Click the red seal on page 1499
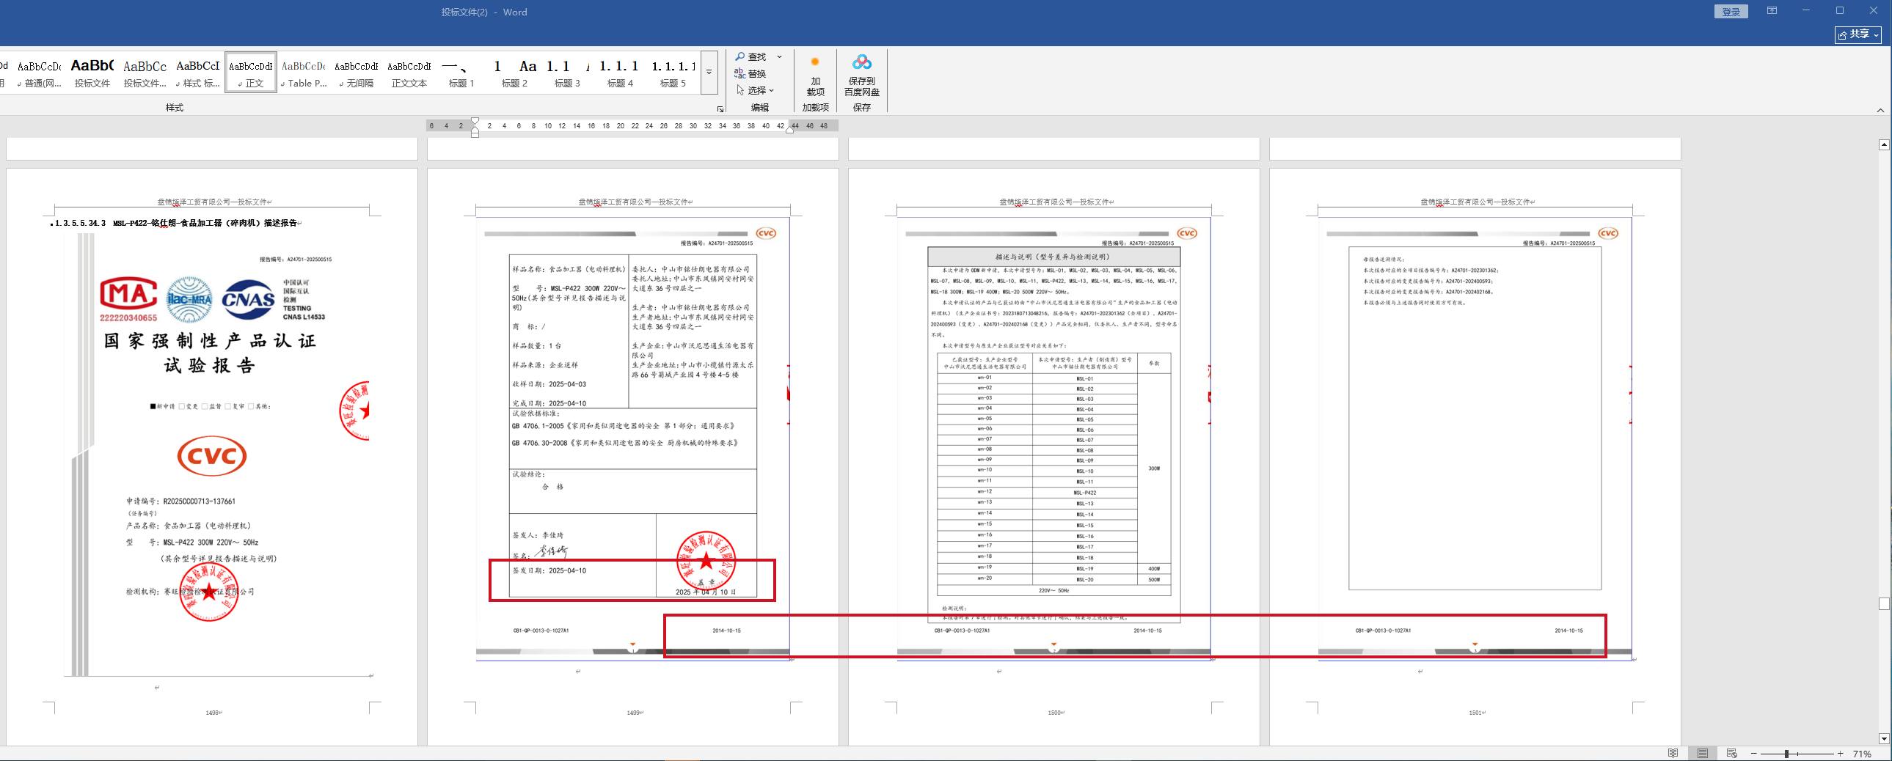 pyautogui.click(x=706, y=562)
